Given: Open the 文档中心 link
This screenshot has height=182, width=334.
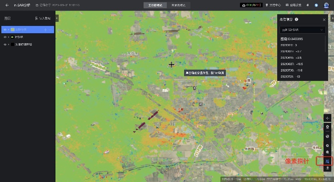Looking at the screenshot, I should (273, 5).
